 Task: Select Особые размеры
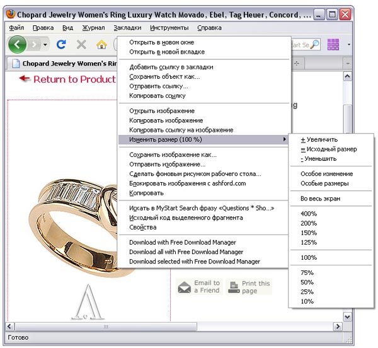click(331, 183)
